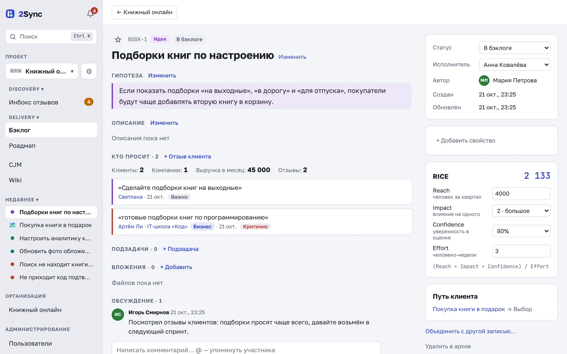The width and height of the screenshot is (567, 354).
Task: Open the Статус dropdown
Action: click(515, 48)
